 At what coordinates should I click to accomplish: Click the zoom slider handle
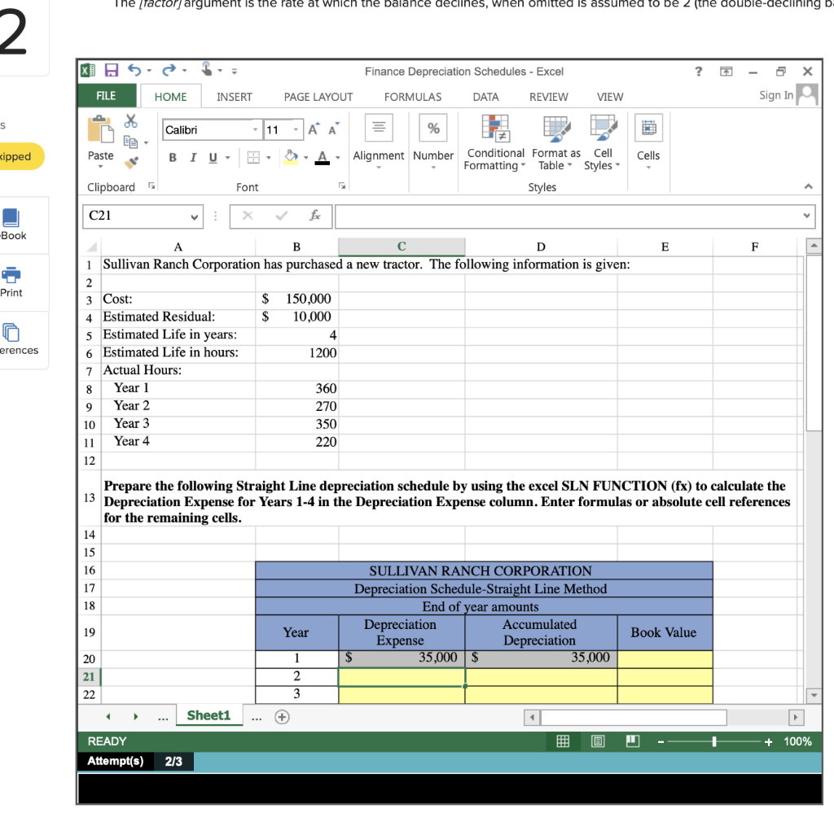point(714,741)
